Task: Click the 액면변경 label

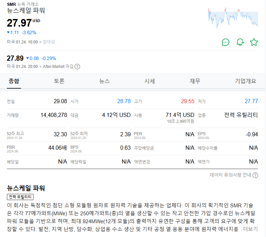Action: [142, 162]
